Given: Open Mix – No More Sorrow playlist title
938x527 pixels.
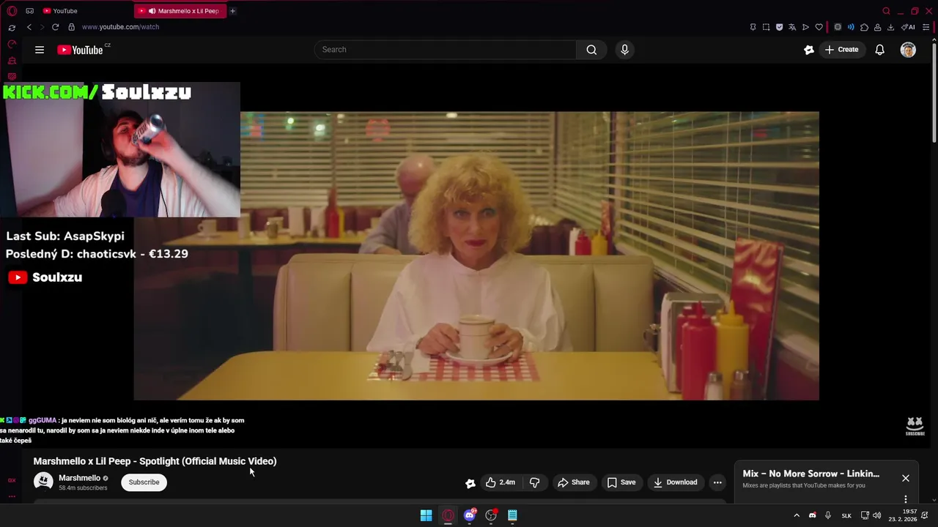Looking at the screenshot, I should click(810, 474).
